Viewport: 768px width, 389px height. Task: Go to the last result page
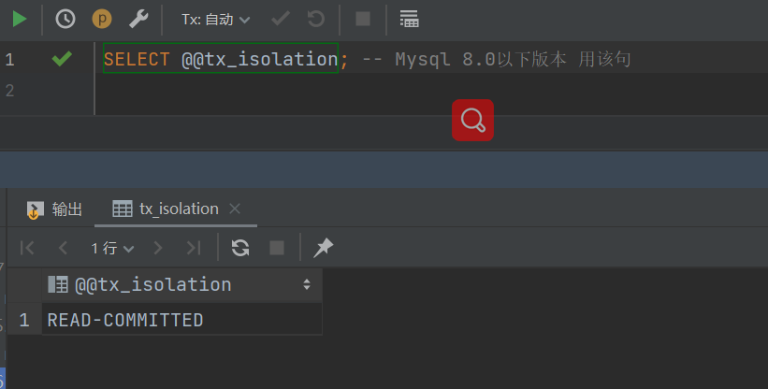(193, 248)
